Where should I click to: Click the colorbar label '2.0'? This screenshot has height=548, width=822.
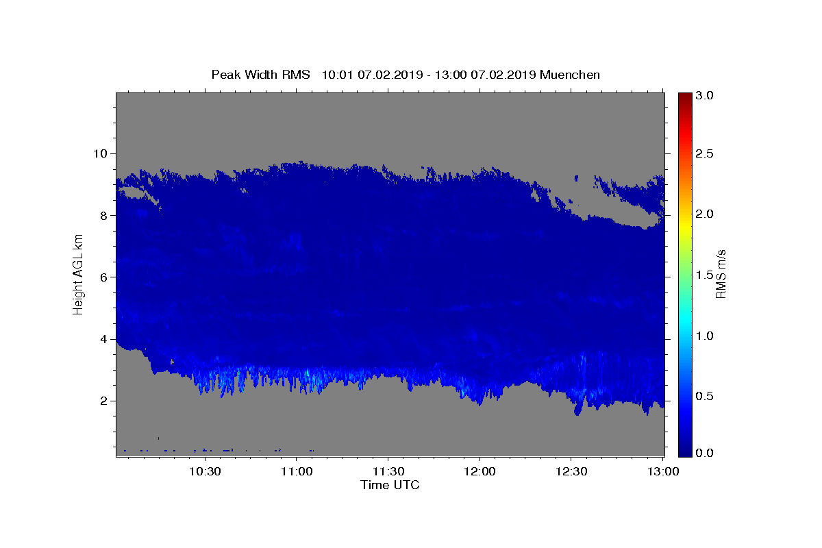click(706, 214)
